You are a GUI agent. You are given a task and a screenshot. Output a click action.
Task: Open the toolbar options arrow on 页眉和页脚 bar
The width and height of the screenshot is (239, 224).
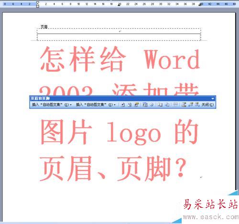(x=213, y=98)
